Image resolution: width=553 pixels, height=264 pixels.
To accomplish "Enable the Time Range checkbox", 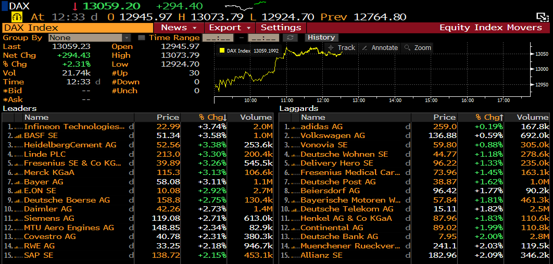I will (141, 37).
